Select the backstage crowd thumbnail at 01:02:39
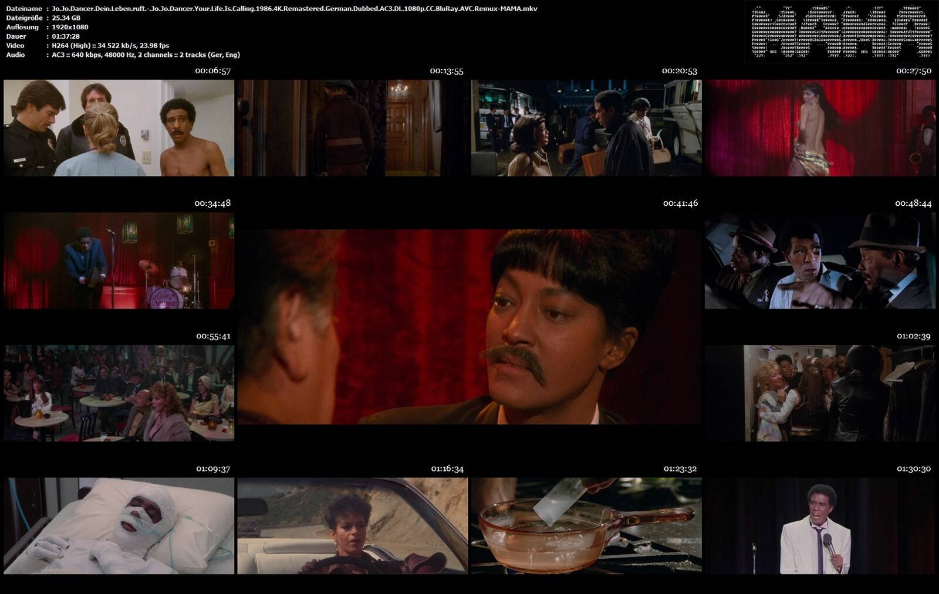939x594 pixels. (x=820, y=393)
